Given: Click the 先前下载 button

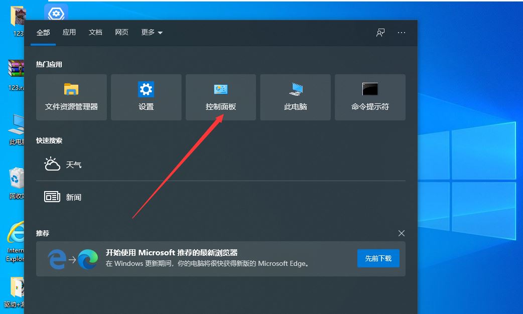Looking at the screenshot, I should coord(378,258).
